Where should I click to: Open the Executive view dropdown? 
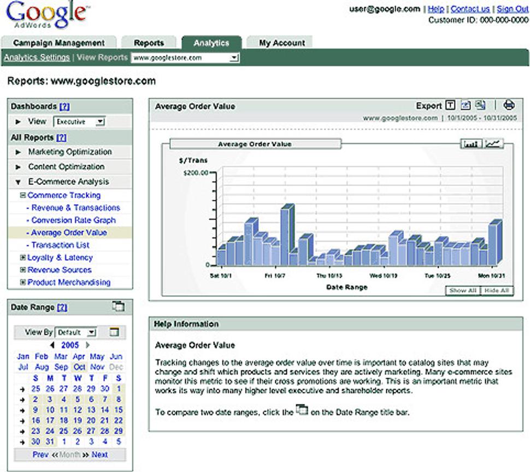point(79,122)
